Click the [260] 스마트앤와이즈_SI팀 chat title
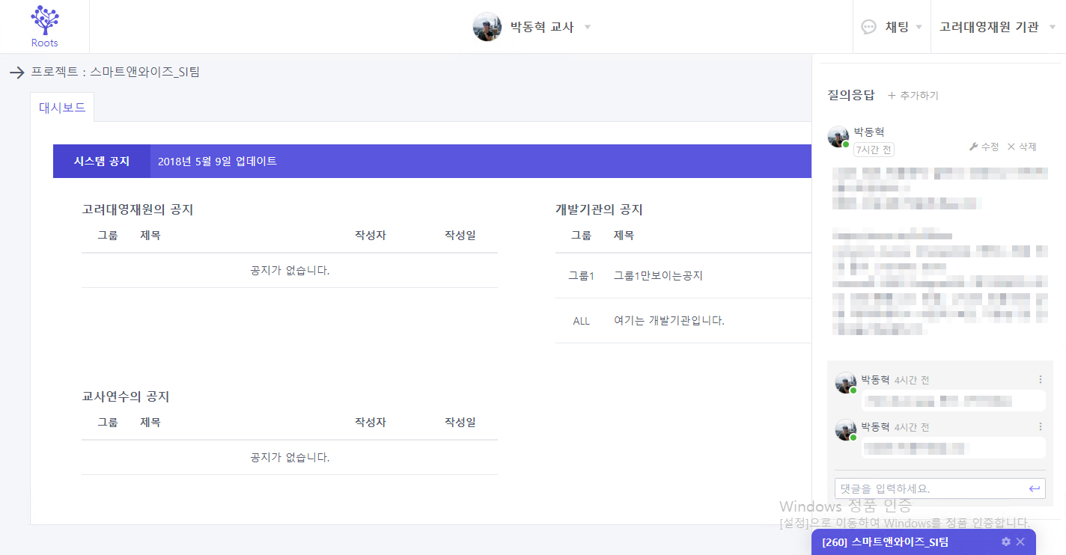This screenshot has width=1066, height=555. pyautogui.click(x=885, y=542)
